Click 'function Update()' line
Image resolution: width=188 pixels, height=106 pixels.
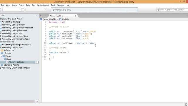pyautogui.click(x=59, y=52)
